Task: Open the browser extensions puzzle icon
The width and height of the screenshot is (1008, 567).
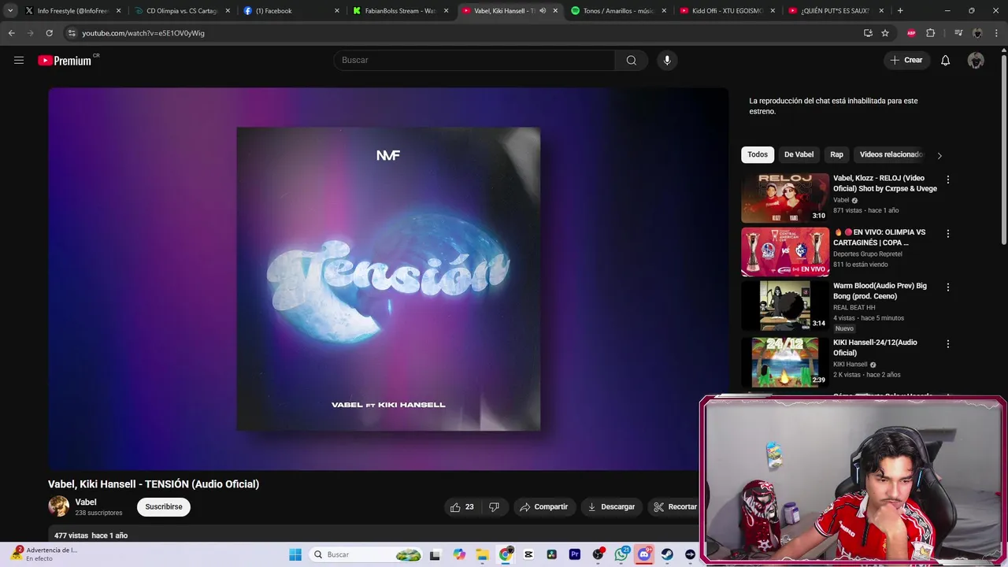Action: click(931, 33)
